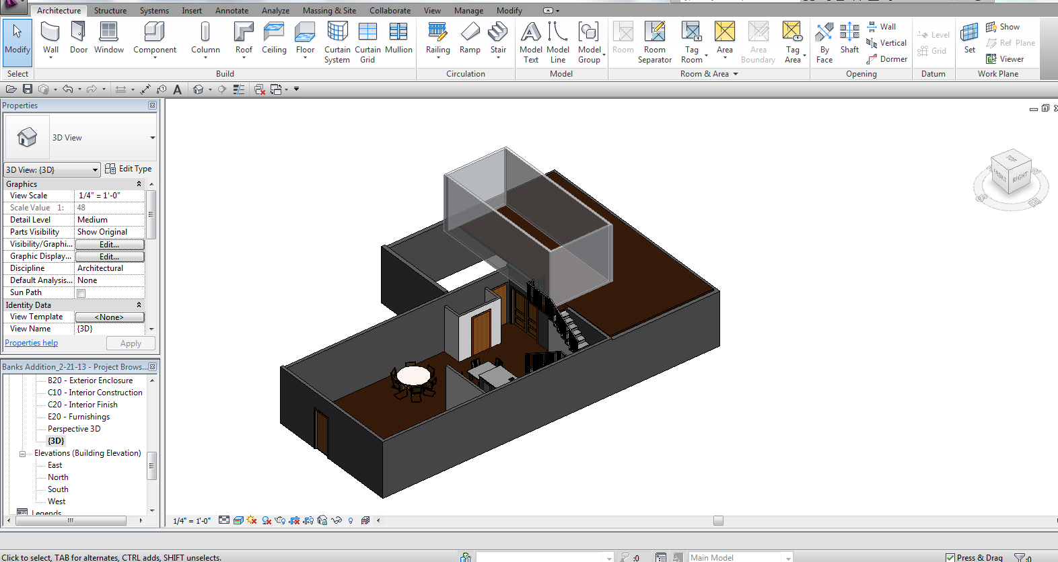Enable the Sun Path checkbox
The height and width of the screenshot is (562, 1058).
click(x=81, y=293)
